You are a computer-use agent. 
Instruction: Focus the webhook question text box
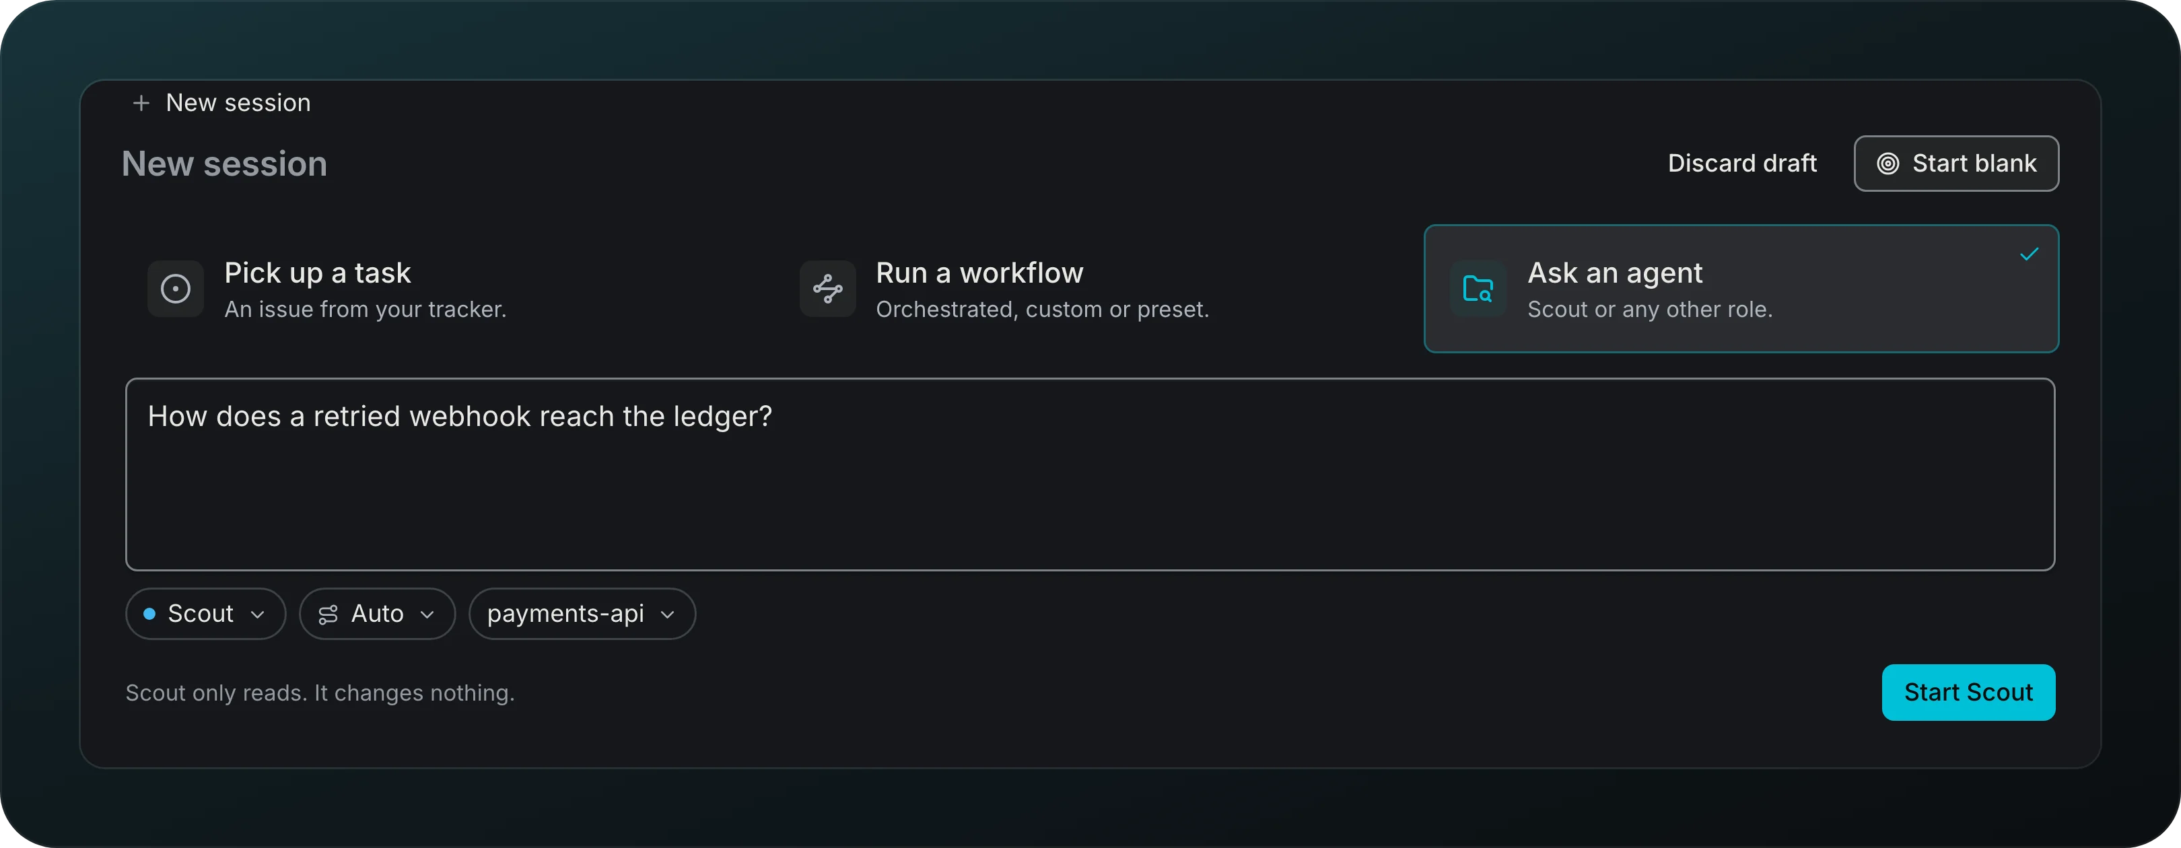pyautogui.click(x=1090, y=474)
